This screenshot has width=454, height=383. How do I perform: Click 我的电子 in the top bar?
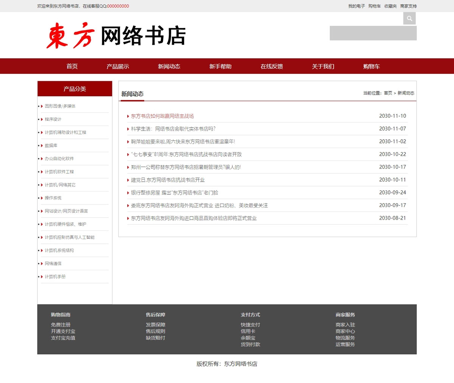356,6
